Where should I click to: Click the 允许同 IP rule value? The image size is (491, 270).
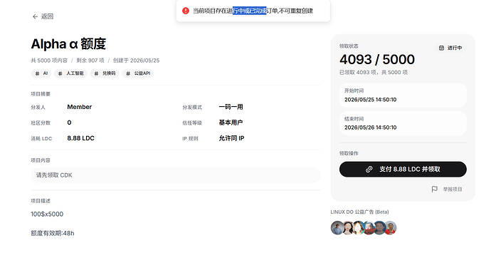coord(232,138)
